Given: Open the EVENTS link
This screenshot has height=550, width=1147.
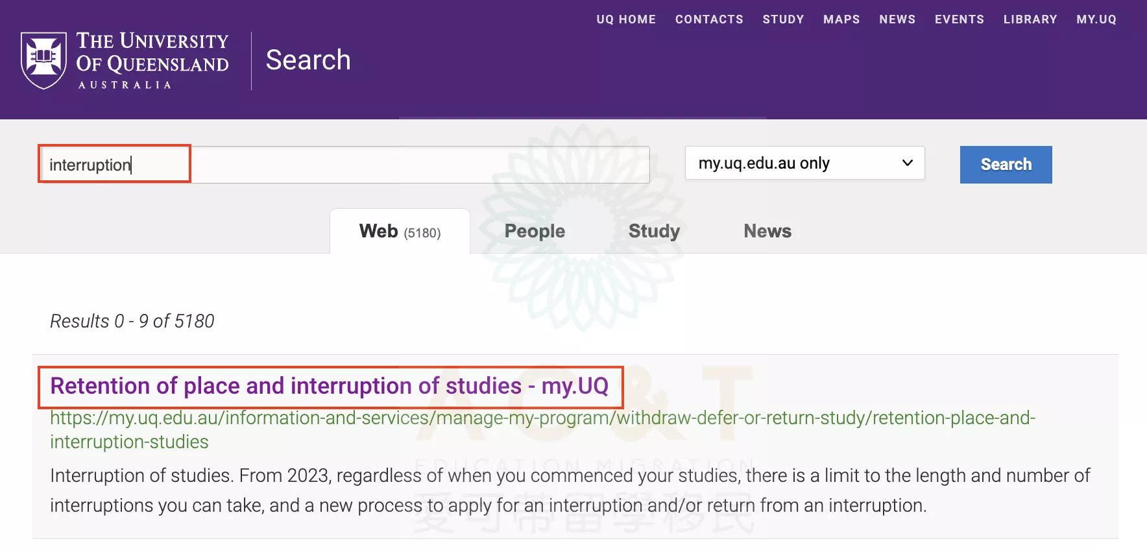Looking at the screenshot, I should click(x=959, y=19).
